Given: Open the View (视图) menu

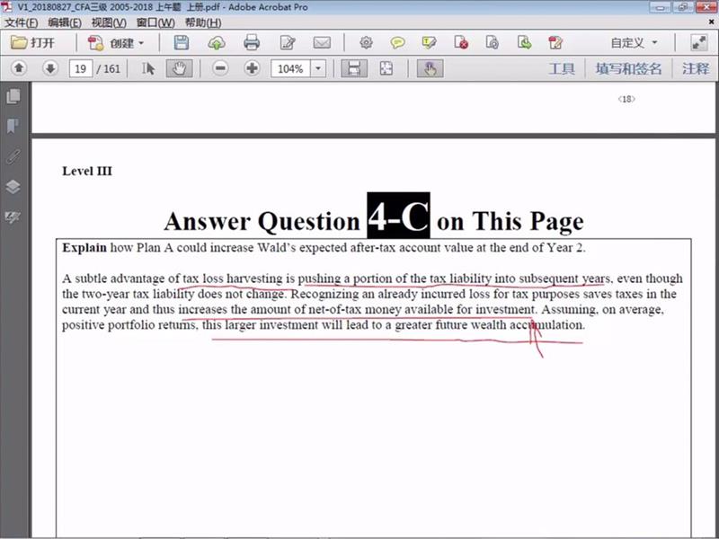Looking at the screenshot, I should [109, 22].
